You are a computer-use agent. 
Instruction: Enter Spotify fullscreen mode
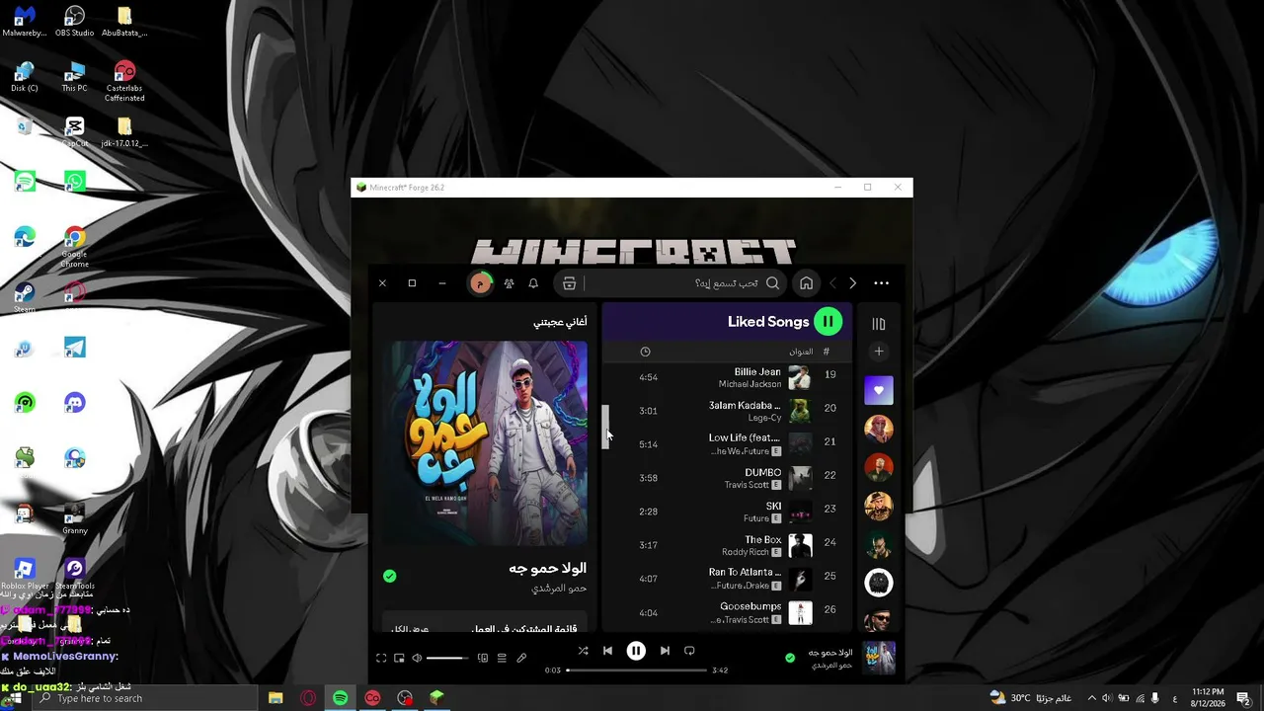(x=381, y=658)
